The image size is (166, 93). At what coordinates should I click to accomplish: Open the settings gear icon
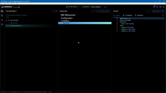pos(161,7)
